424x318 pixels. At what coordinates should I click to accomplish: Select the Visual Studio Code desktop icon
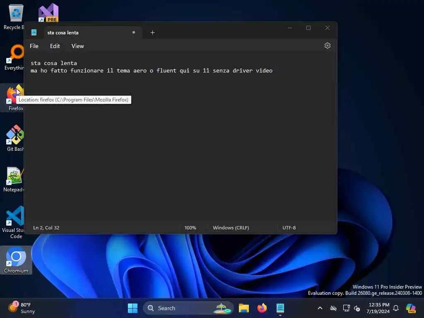point(14,222)
